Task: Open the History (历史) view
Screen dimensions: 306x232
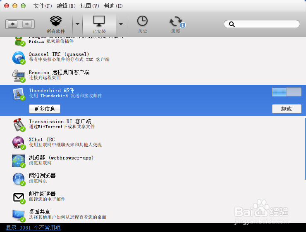Action: coord(143,24)
